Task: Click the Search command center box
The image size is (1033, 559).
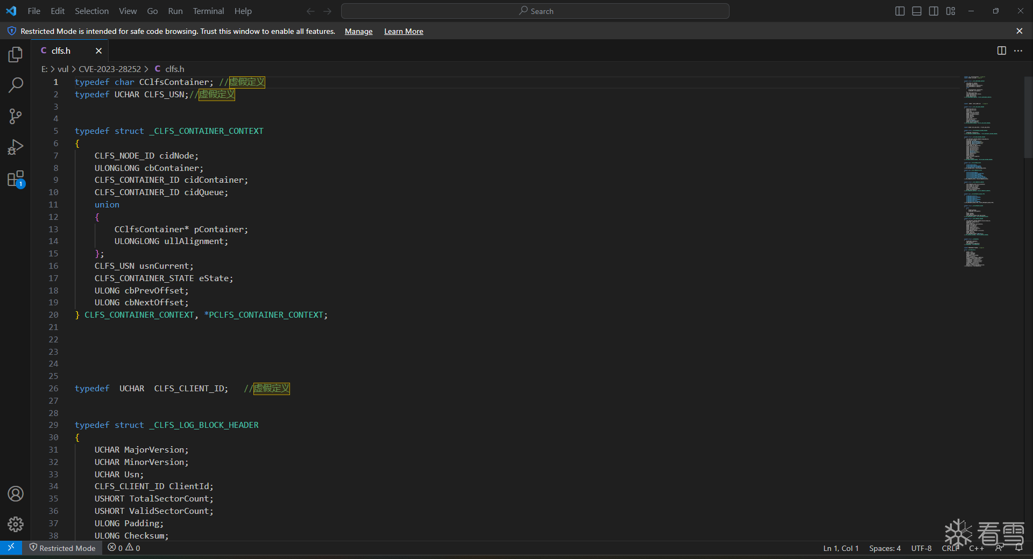Action: tap(535, 11)
